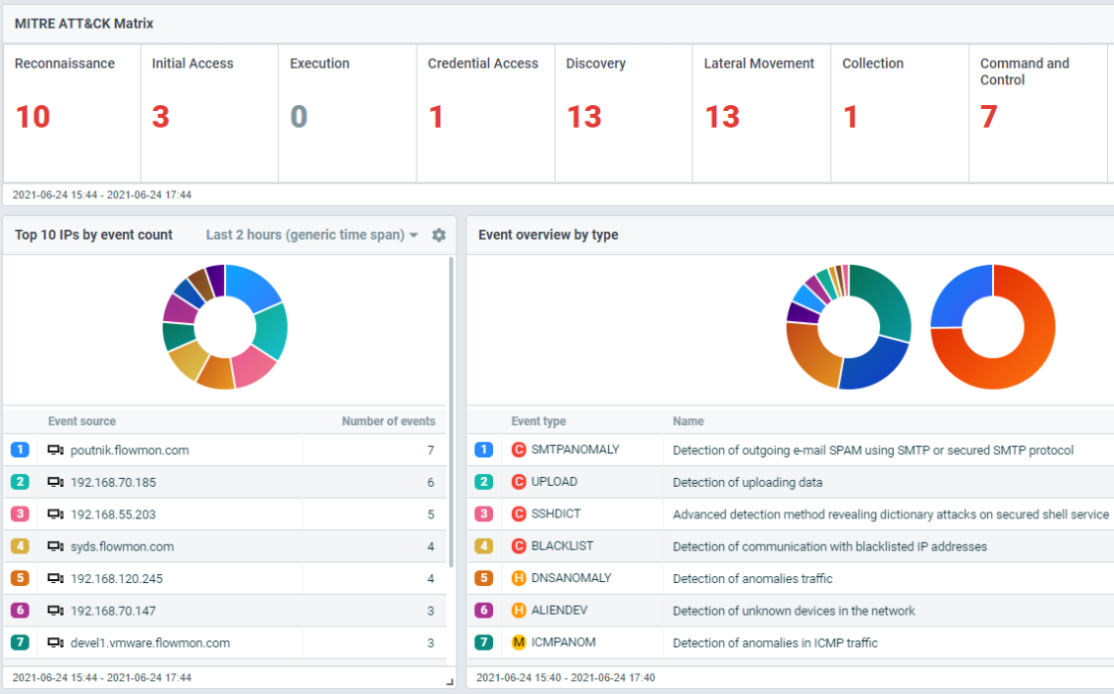Click the medium severity icon beside ICMPANOM
Screen dimensions: 1114x694
(x=518, y=642)
